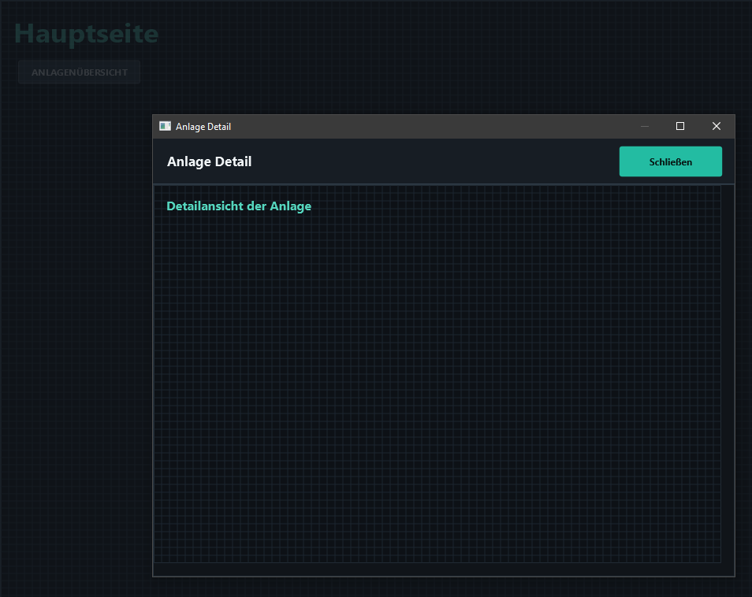Click the bold 'Anlage Detail' header text
The image size is (752, 597).
tap(209, 161)
